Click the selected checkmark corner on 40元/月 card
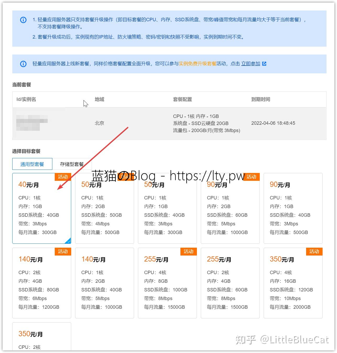The image size is (337, 353). [x=68, y=241]
